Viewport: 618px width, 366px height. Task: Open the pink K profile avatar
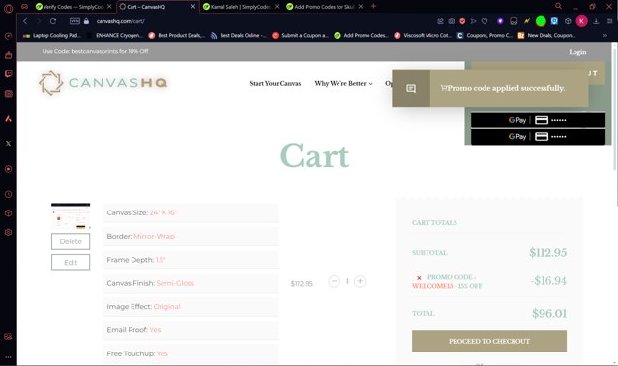click(582, 21)
